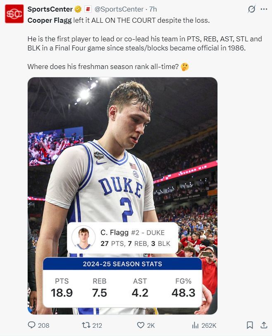Screen dimensions: 272x336
Task: Expand the more options ellipsis menu
Action: coord(264,9)
